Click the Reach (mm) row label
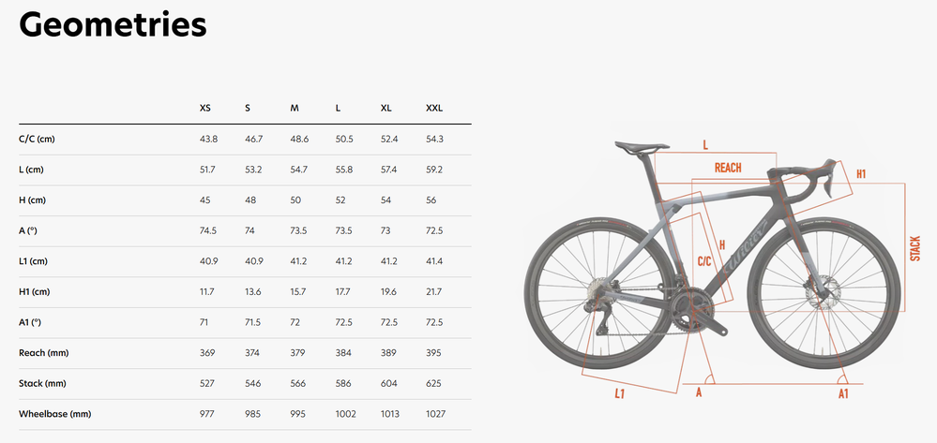Screen dimensions: 937x443 coord(44,353)
